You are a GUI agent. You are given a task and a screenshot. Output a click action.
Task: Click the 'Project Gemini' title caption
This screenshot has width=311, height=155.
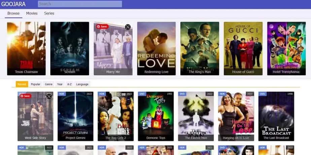point(75,138)
